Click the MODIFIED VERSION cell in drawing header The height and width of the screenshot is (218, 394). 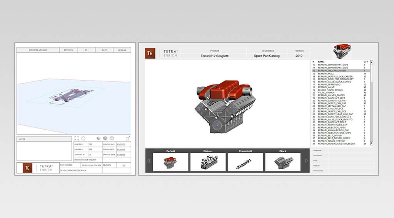tap(38, 50)
